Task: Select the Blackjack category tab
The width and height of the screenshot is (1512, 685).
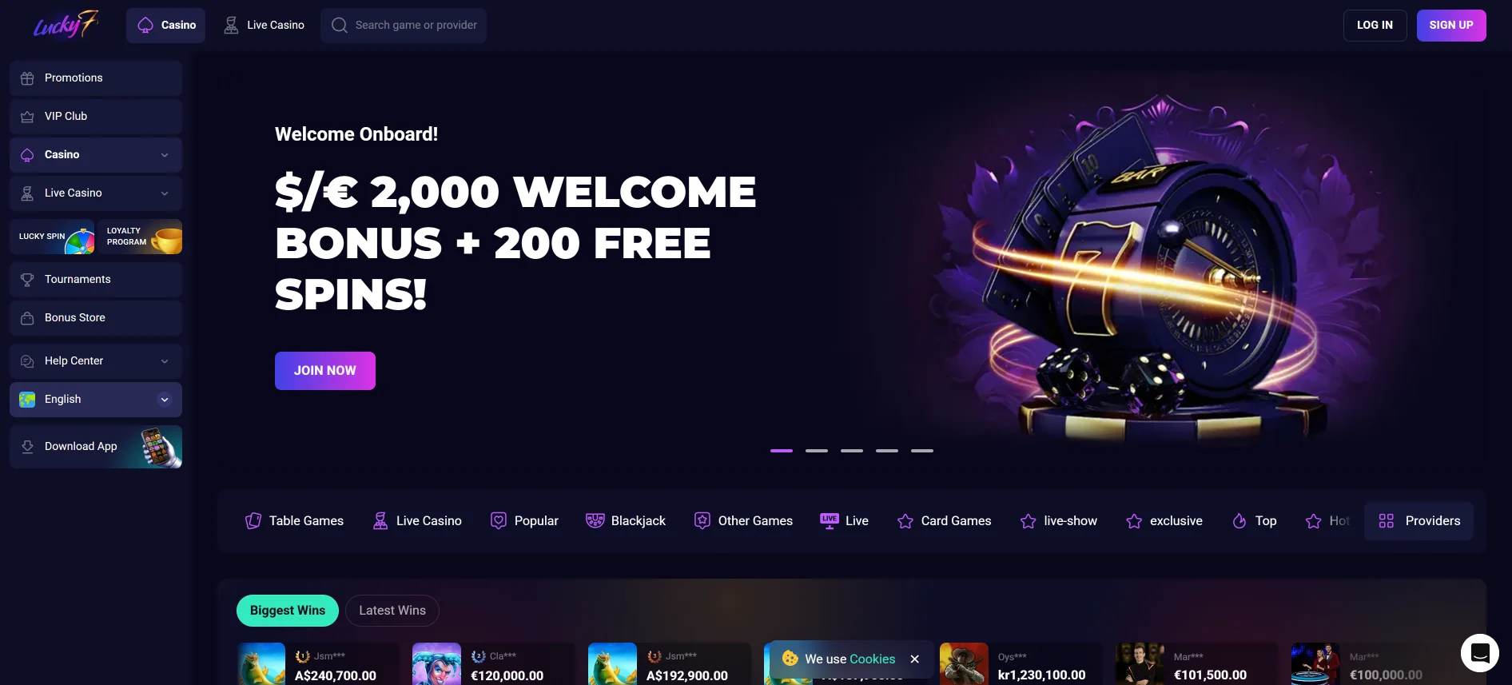Action: click(626, 521)
